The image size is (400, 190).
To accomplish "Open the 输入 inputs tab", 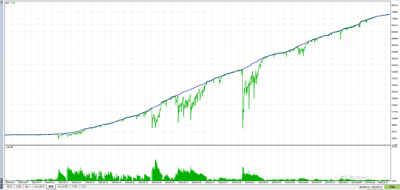I will pyautogui.click(x=28, y=187).
